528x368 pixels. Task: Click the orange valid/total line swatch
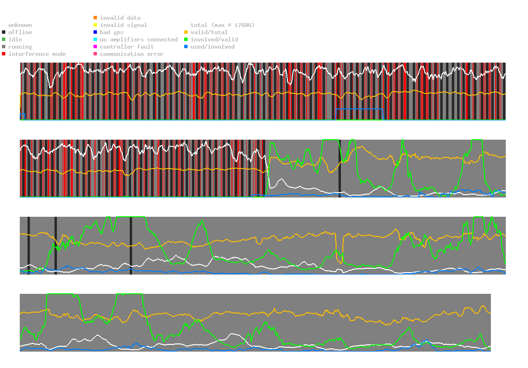(x=186, y=32)
